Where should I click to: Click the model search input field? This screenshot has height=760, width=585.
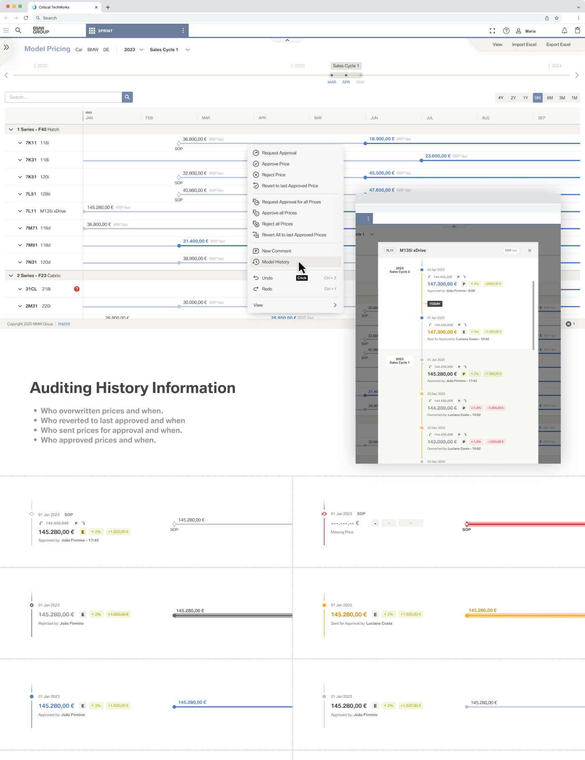64,97
